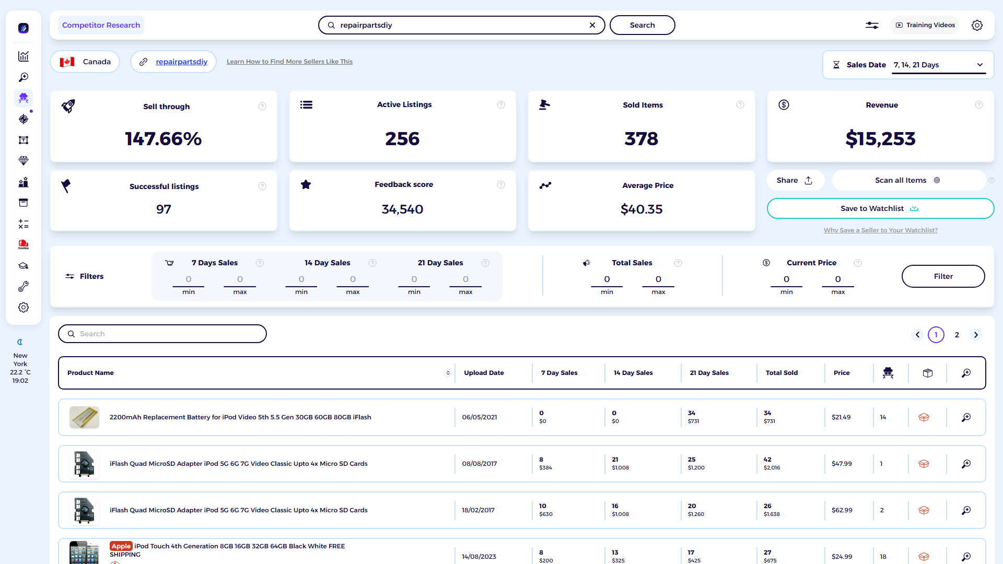
Task: Select the Canada country selector
Action: 85,62
